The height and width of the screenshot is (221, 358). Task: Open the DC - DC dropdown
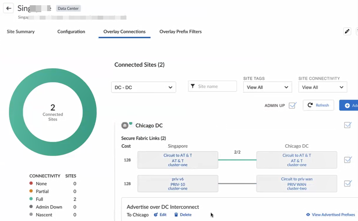143,87
